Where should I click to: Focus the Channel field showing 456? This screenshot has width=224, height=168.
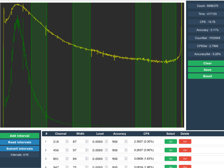[59, 150]
